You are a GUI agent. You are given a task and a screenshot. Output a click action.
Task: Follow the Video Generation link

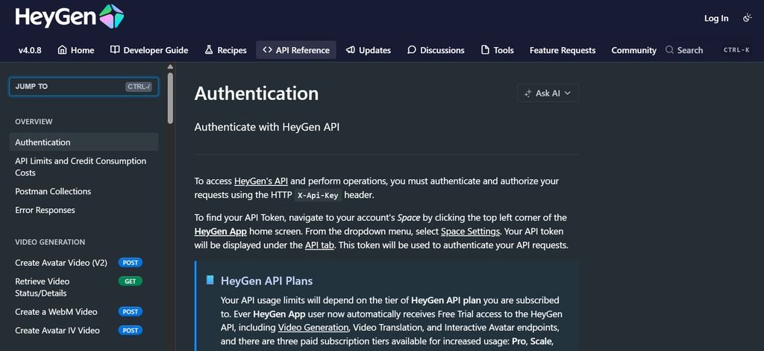pos(313,327)
